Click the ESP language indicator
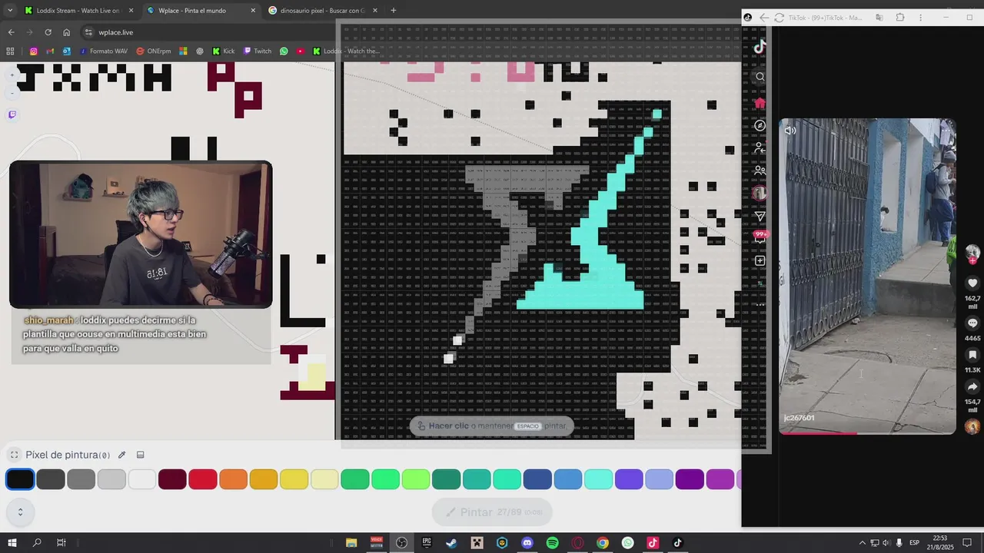This screenshot has height=553, width=984. [x=915, y=542]
